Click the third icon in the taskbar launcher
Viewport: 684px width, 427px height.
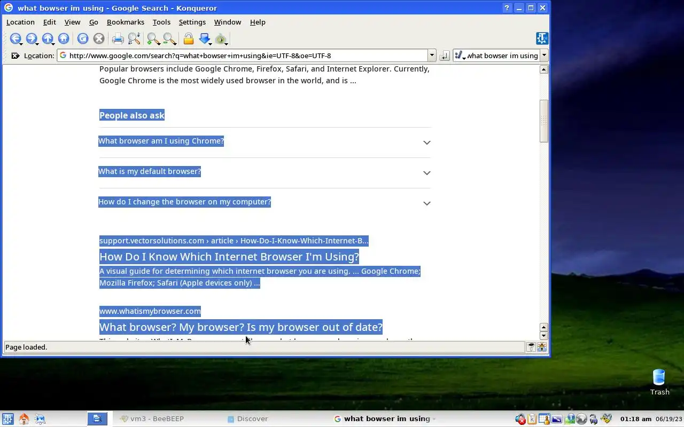point(40,419)
